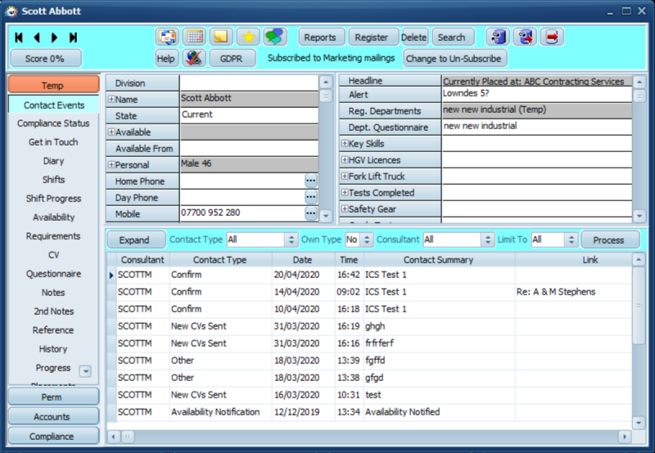Open the email sync envelope icon
This screenshot has height=453, width=655.
(x=168, y=37)
